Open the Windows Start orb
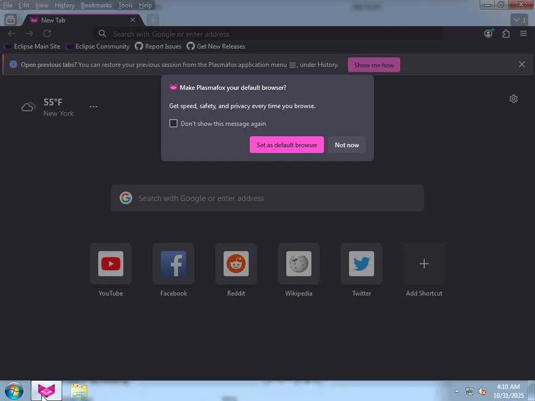 click(x=14, y=391)
